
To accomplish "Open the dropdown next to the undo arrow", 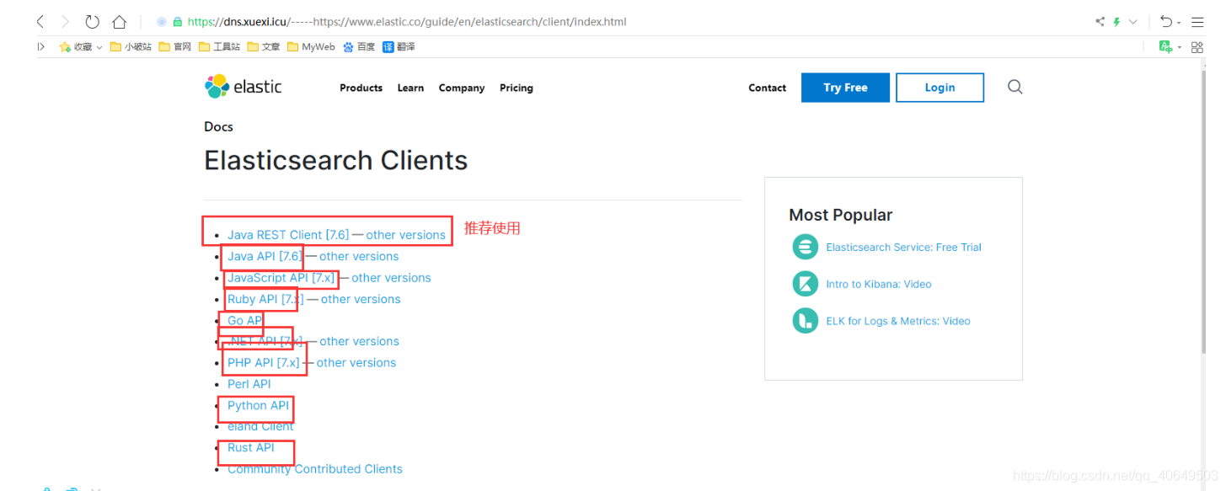I will coord(1179,23).
